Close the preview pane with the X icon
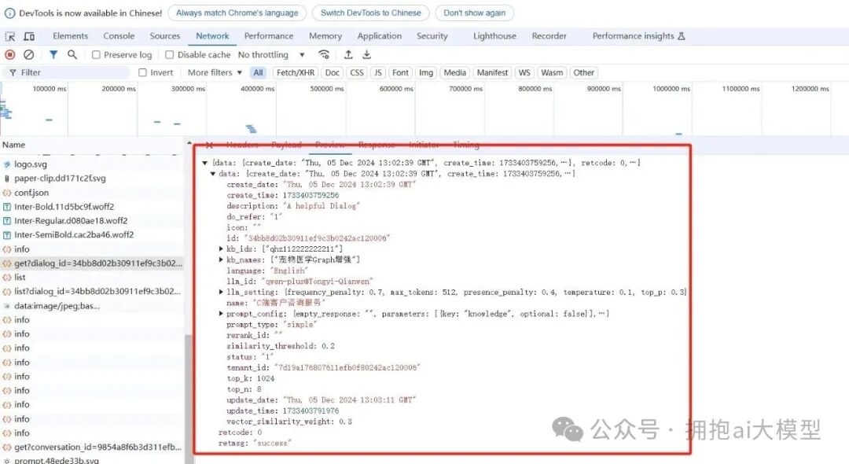Screen dimensions: 849x464 208,145
